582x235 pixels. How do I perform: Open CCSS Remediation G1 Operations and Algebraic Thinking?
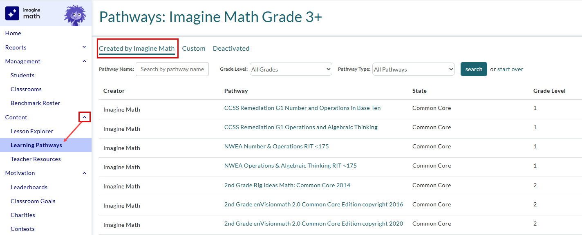coord(301,127)
